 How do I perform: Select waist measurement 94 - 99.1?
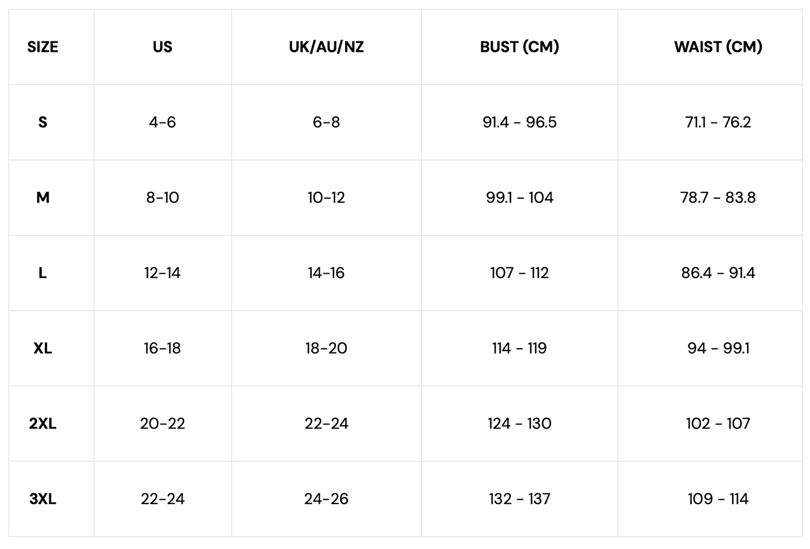(718, 348)
